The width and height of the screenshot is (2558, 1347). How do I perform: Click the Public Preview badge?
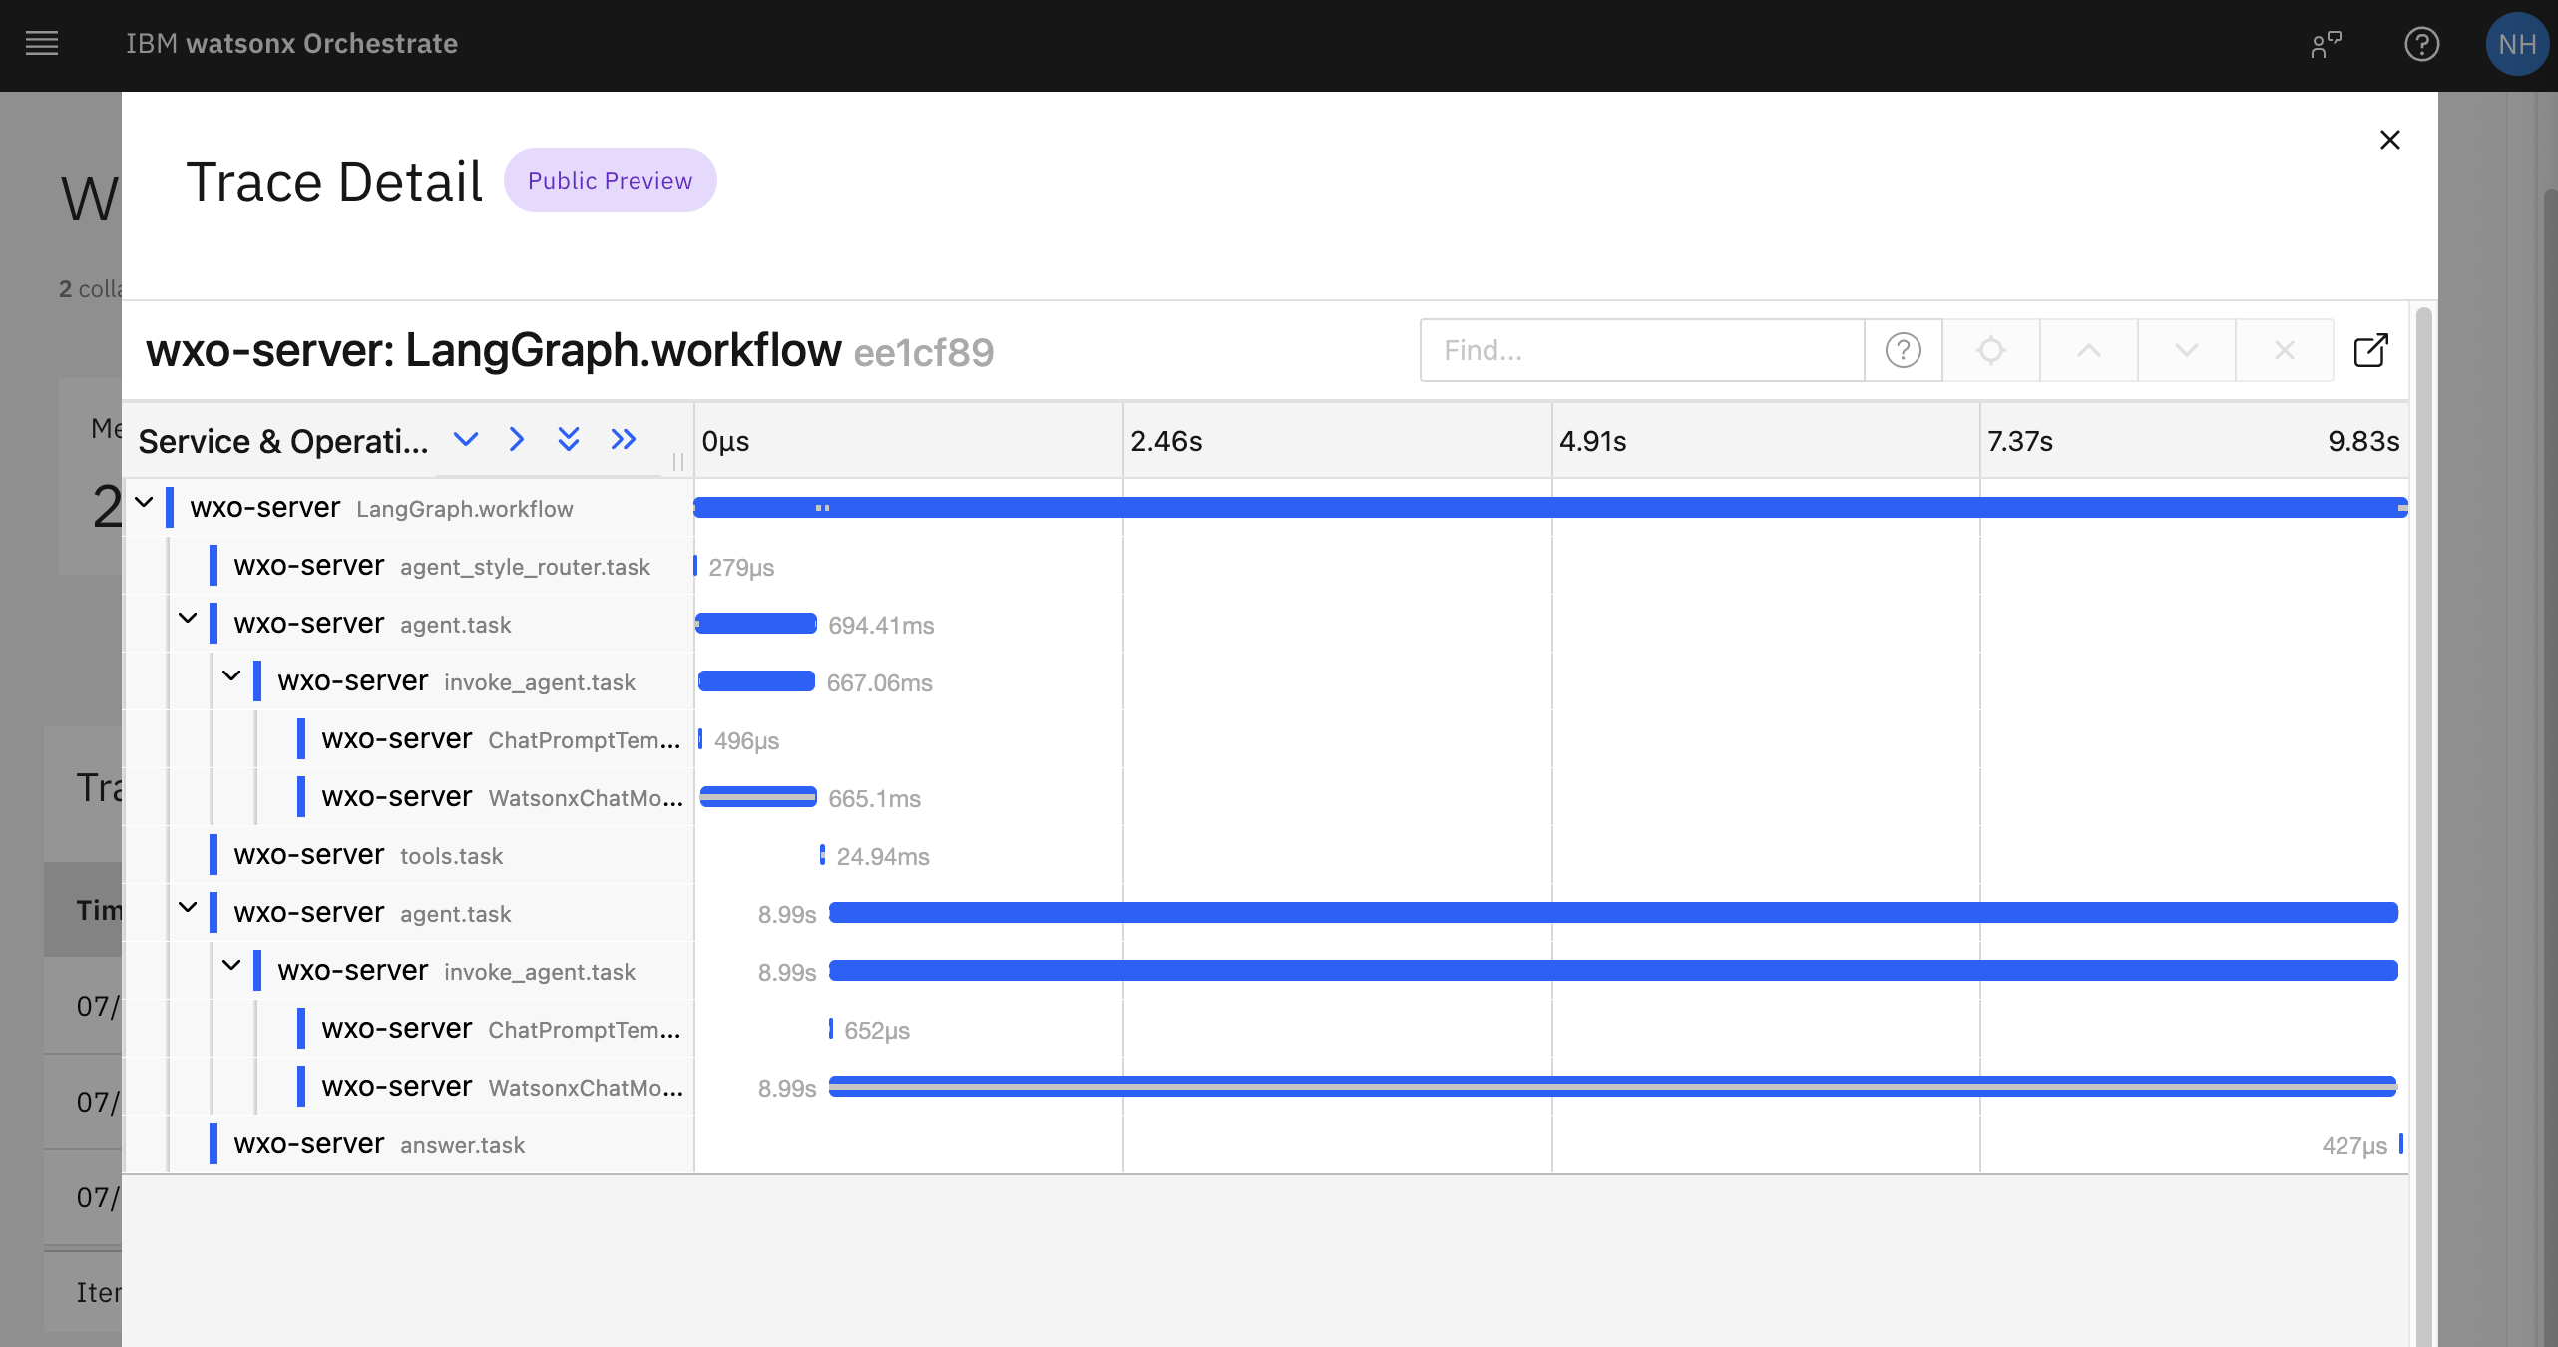[610, 180]
